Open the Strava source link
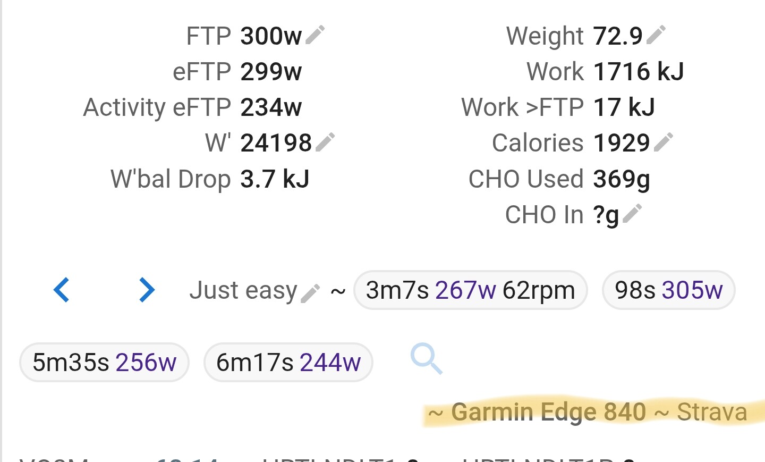This screenshot has width=765, height=462. coord(712,412)
